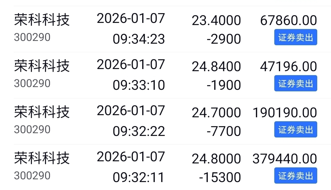
Task: Select the price 24.8000 entry
Action: pyautogui.click(x=216, y=159)
